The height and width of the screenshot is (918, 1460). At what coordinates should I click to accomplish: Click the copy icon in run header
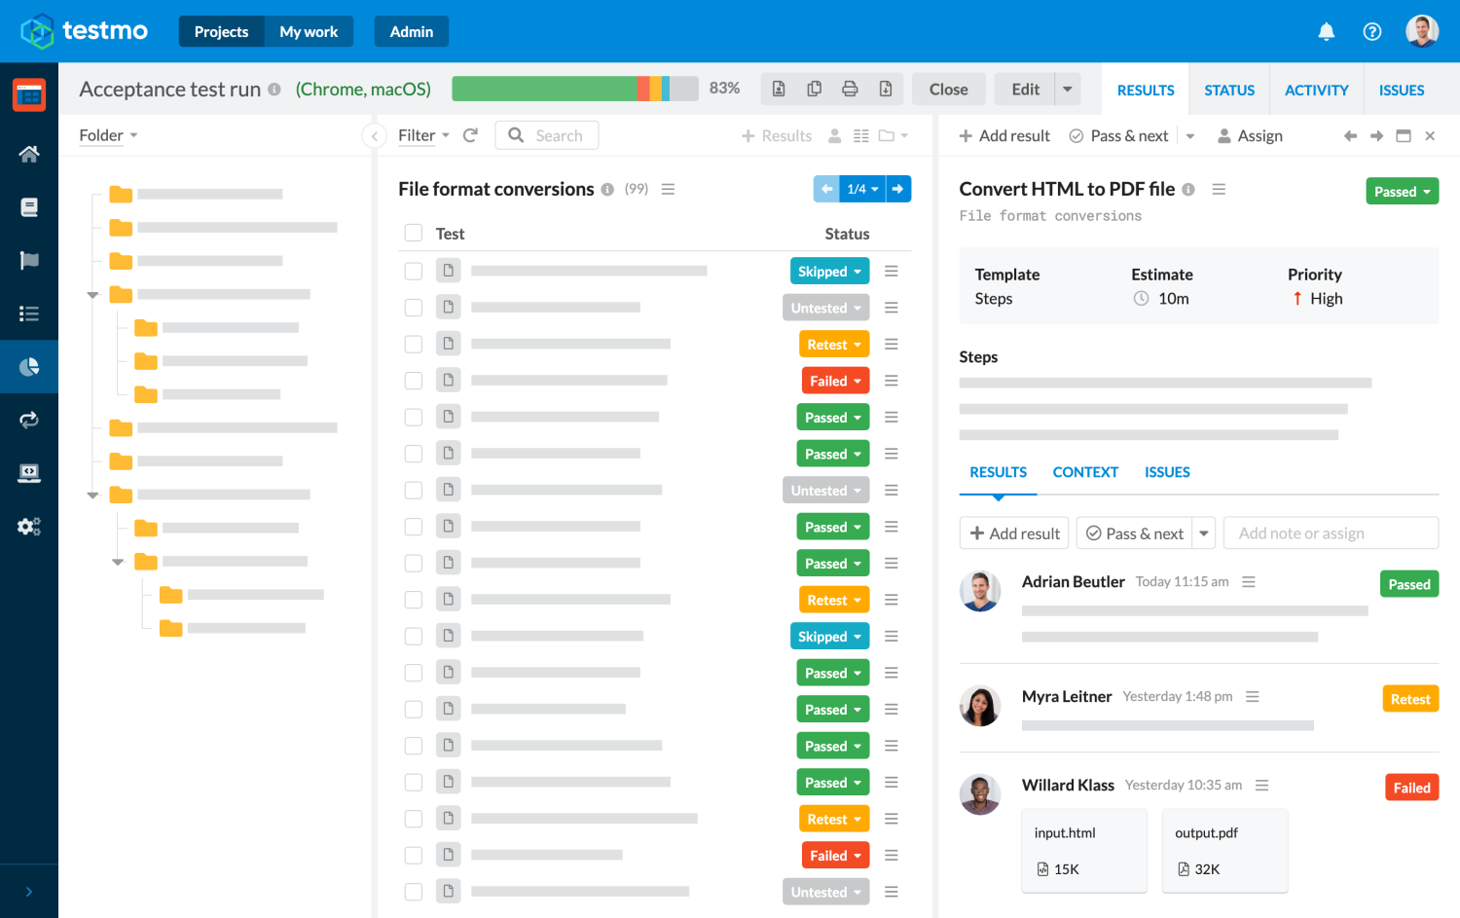pos(815,90)
